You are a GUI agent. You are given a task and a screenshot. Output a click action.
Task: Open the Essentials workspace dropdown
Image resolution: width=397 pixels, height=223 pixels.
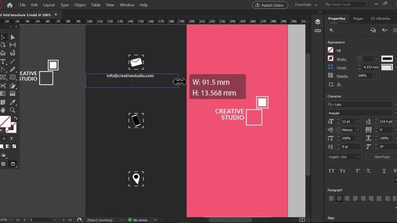point(306,5)
